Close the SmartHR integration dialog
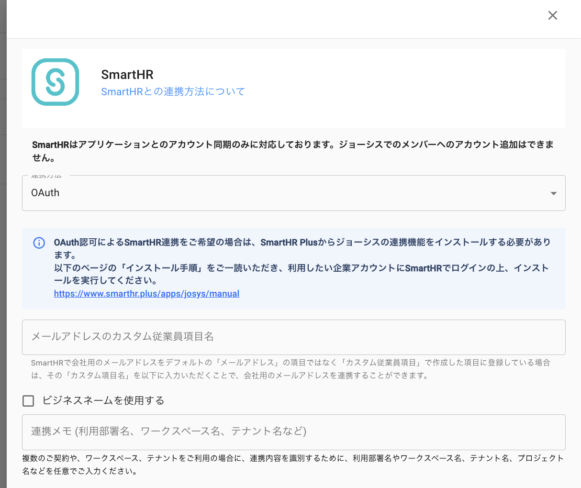Image resolution: width=581 pixels, height=488 pixels. coord(552,15)
